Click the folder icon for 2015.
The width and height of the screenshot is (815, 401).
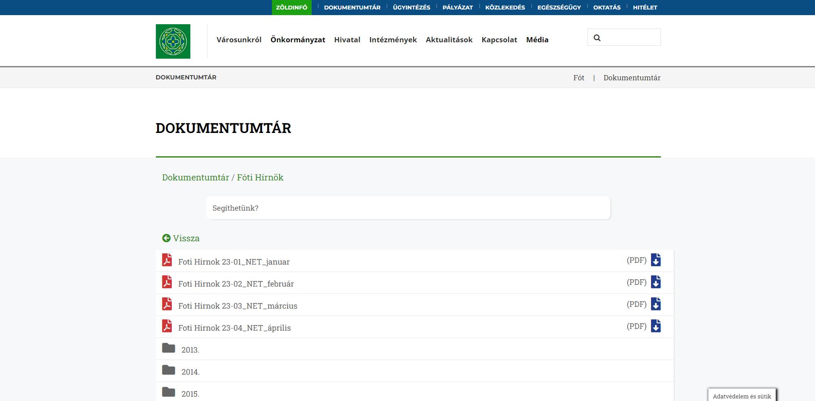point(168,392)
